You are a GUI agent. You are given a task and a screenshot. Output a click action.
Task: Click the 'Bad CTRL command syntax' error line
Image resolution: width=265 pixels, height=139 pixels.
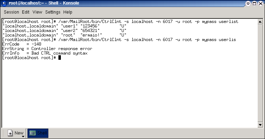pyautogui.click(x=45, y=53)
